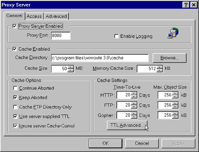Click the Cache Size value field

tap(59, 68)
